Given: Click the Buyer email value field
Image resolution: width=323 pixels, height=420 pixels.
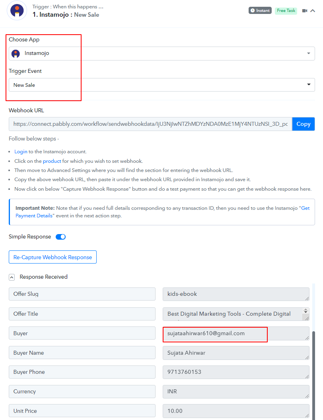Looking at the screenshot, I should (x=236, y=334).
